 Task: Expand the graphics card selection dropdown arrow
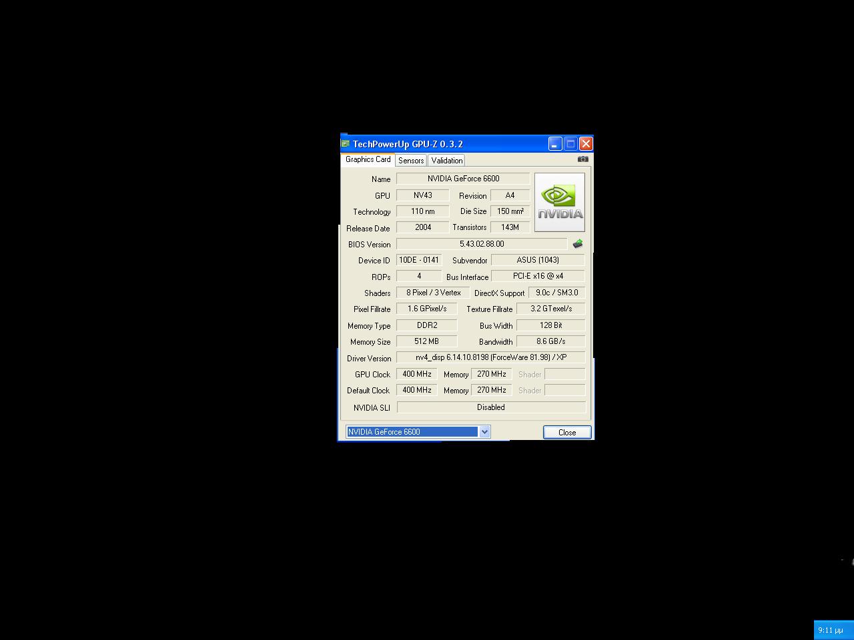pyautogui.click(x=484, y=432)
